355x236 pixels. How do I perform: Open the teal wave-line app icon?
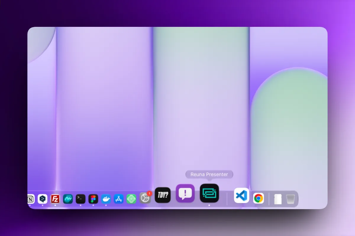click(68, 199)
